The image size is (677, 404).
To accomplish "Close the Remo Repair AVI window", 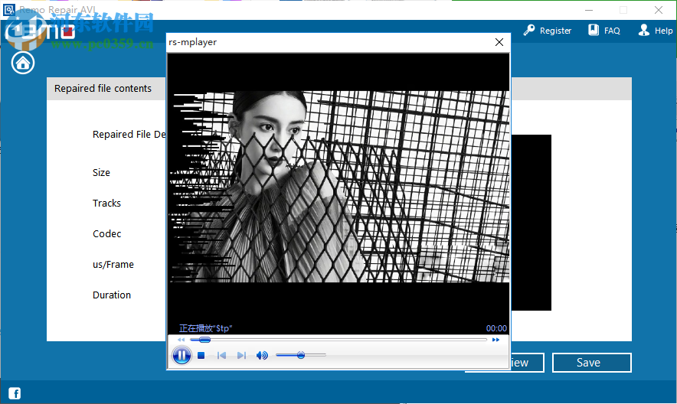I will (659, 10).
